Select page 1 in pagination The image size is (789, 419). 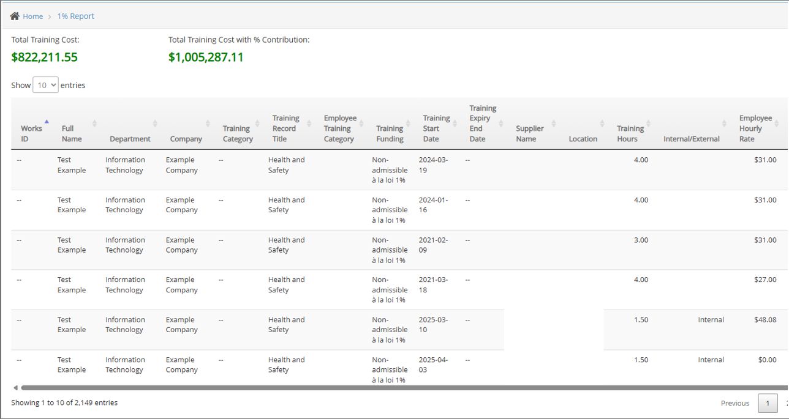(768, 403)
